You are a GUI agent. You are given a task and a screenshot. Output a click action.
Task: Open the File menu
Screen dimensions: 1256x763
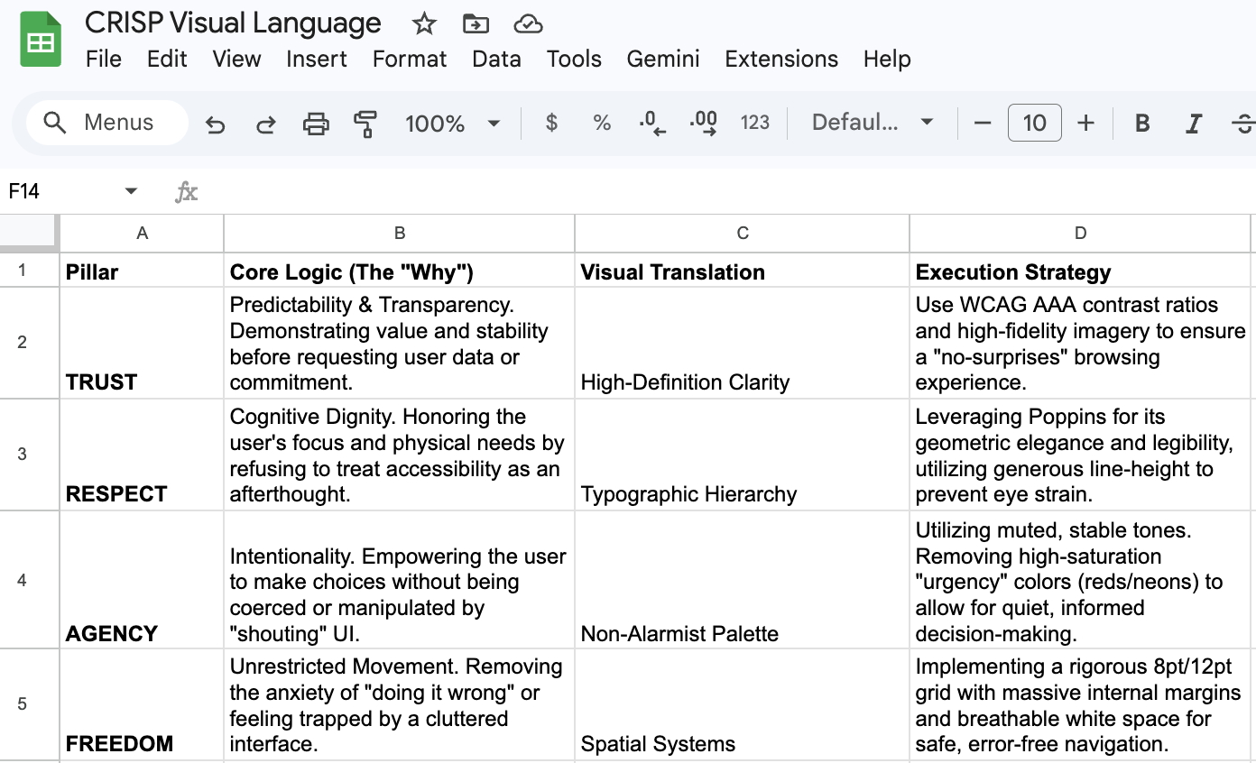(104, 59)
